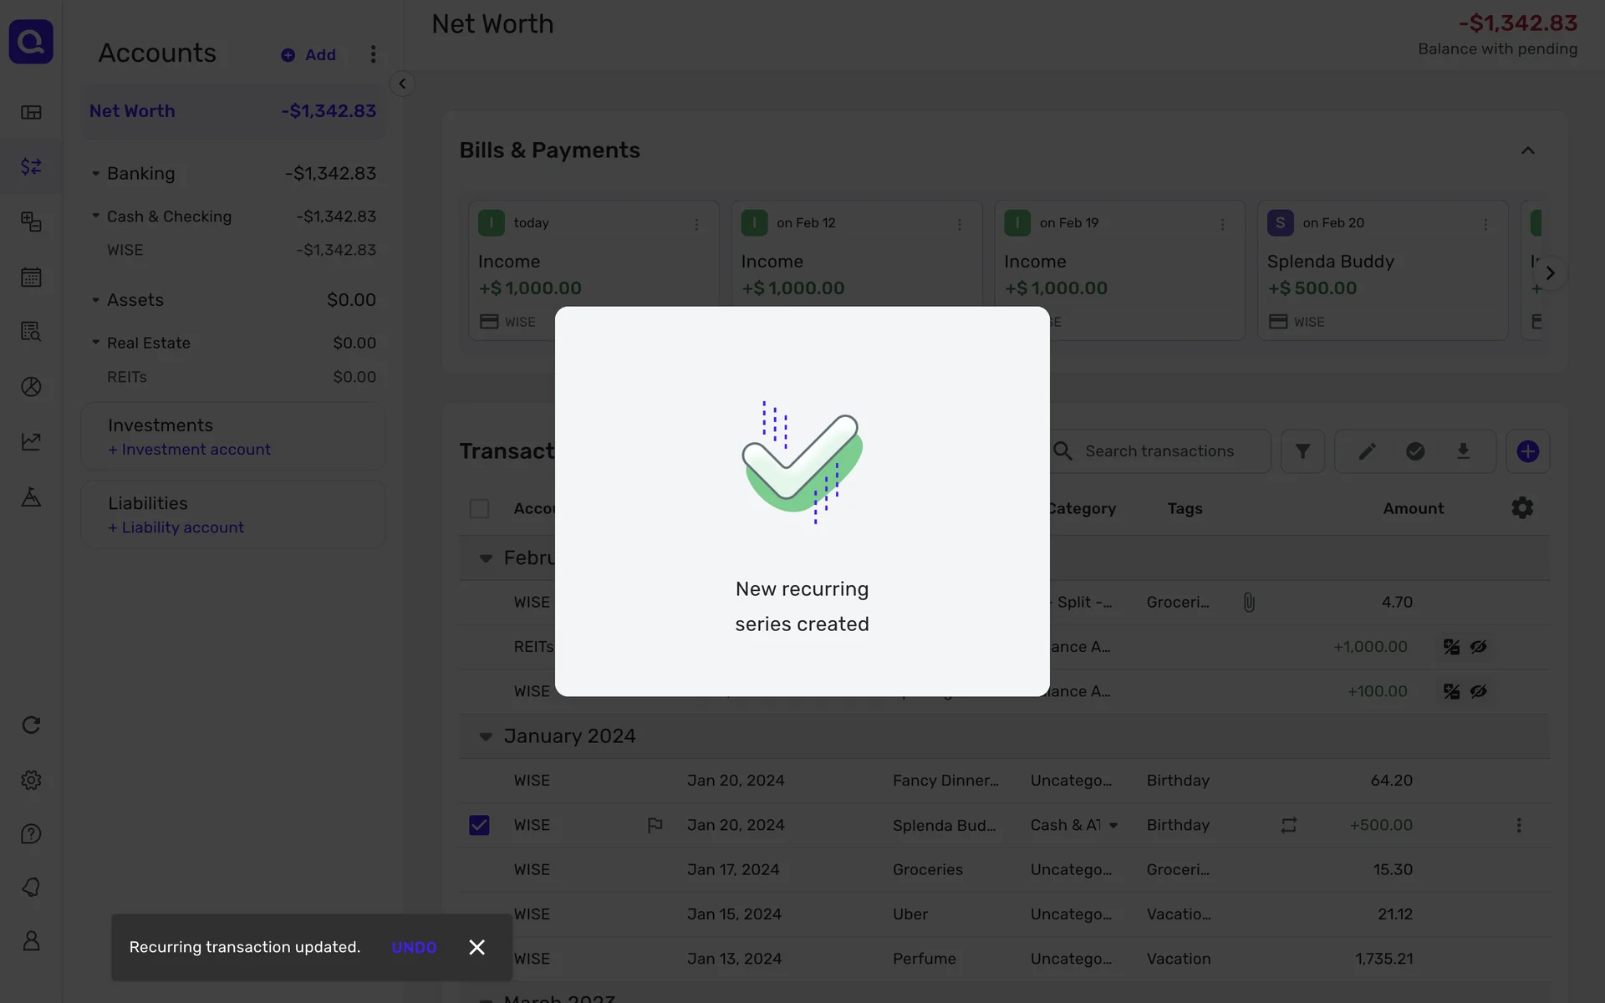Open the transaction table settings gear

tap(1522, 508)
